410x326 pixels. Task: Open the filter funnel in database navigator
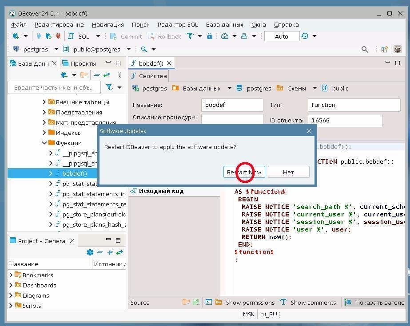110,87
